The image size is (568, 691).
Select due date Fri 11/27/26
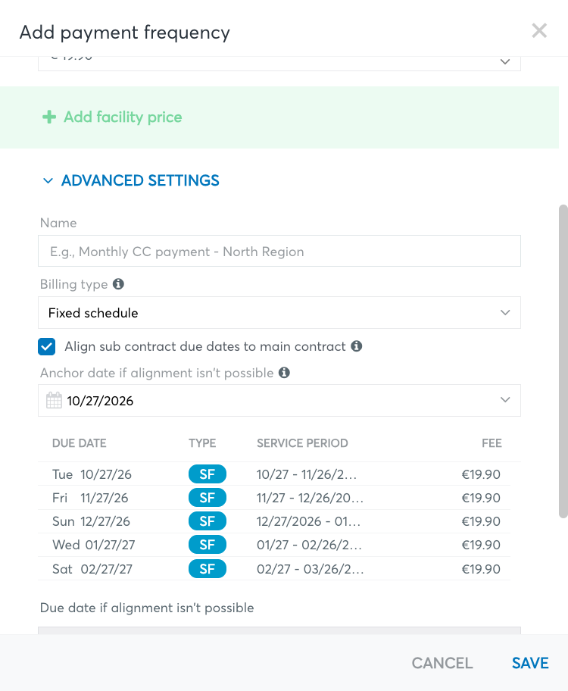pos(90,498)
